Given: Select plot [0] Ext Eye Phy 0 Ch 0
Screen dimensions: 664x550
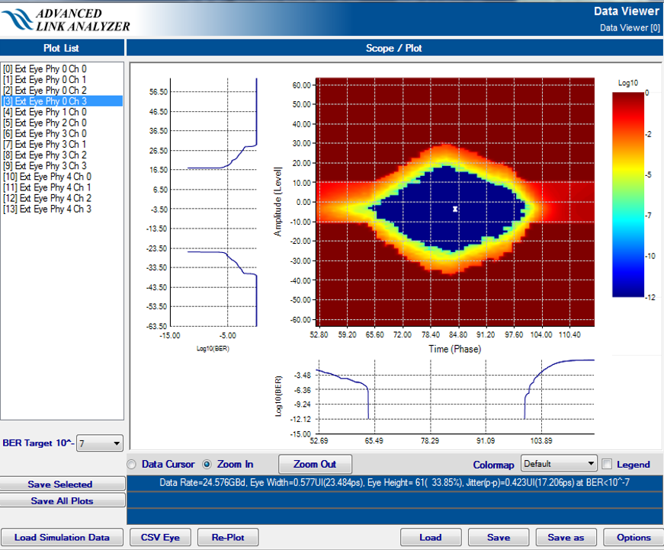Looking at the screenshot, I should point(44,69).
